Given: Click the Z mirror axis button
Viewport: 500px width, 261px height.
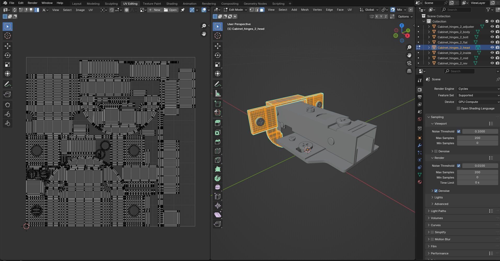Looking at the screenshot, I should [385, 16].
